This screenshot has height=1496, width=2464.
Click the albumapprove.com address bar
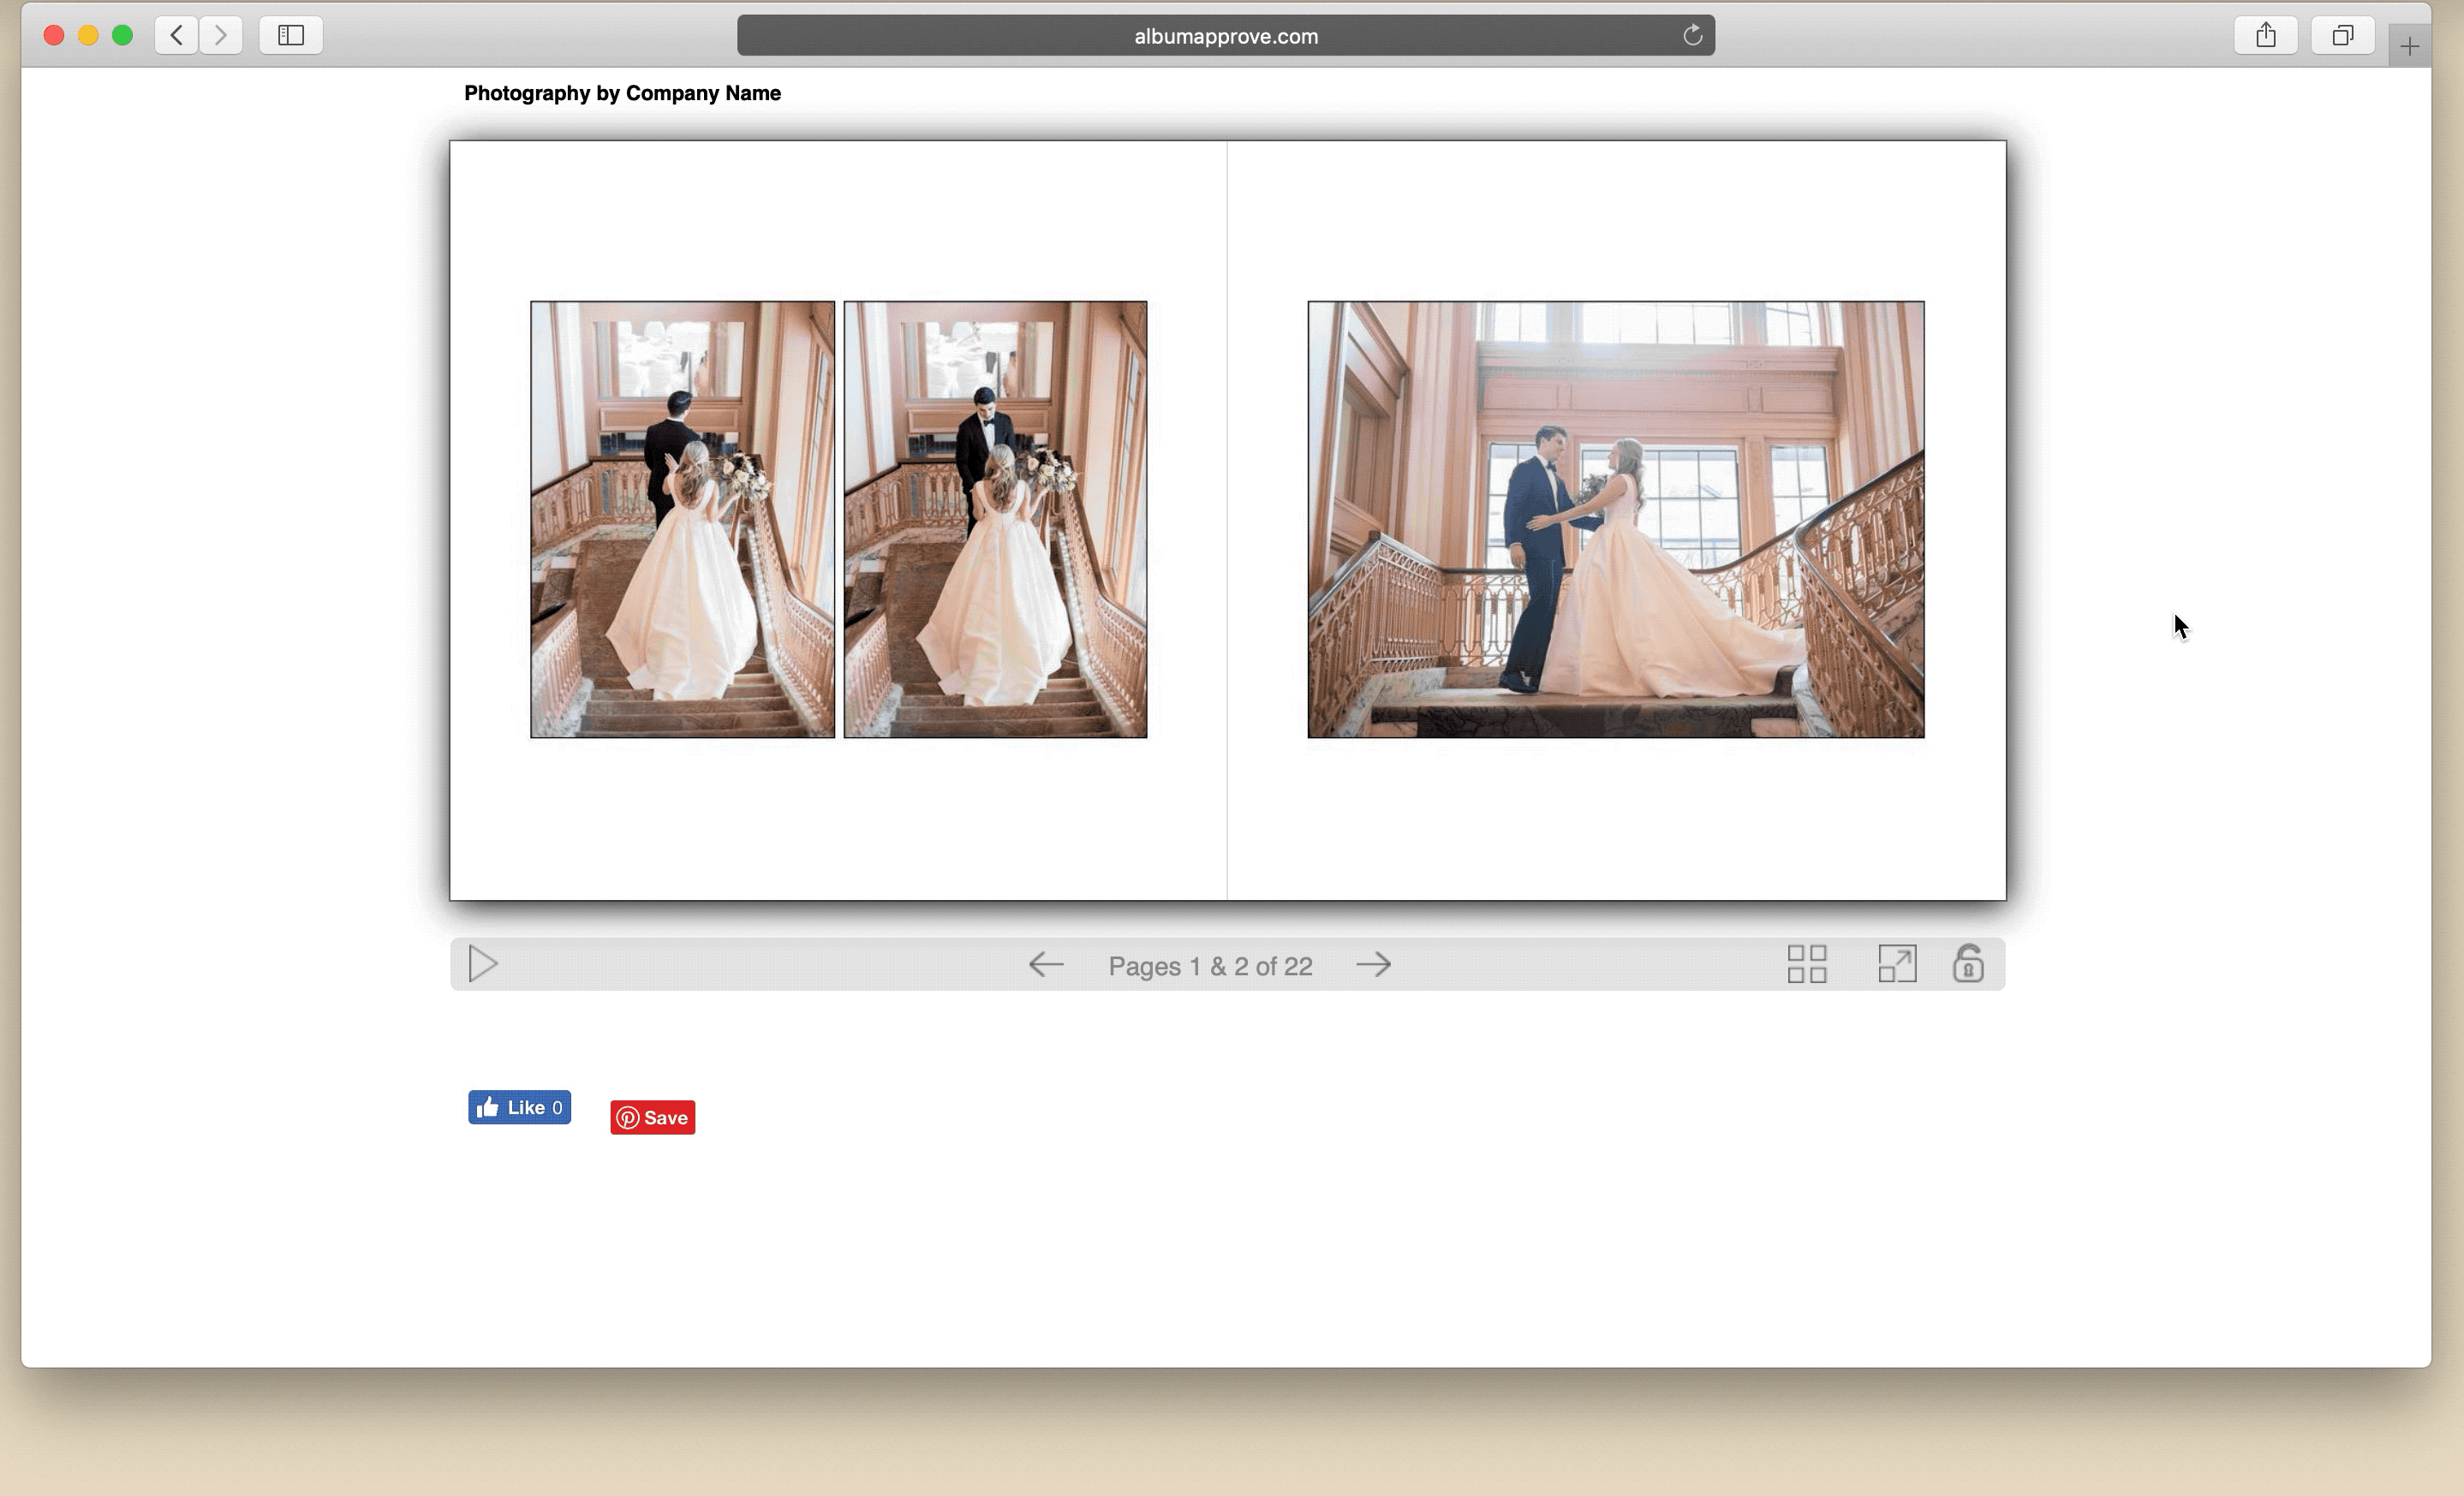point(1226,36)
